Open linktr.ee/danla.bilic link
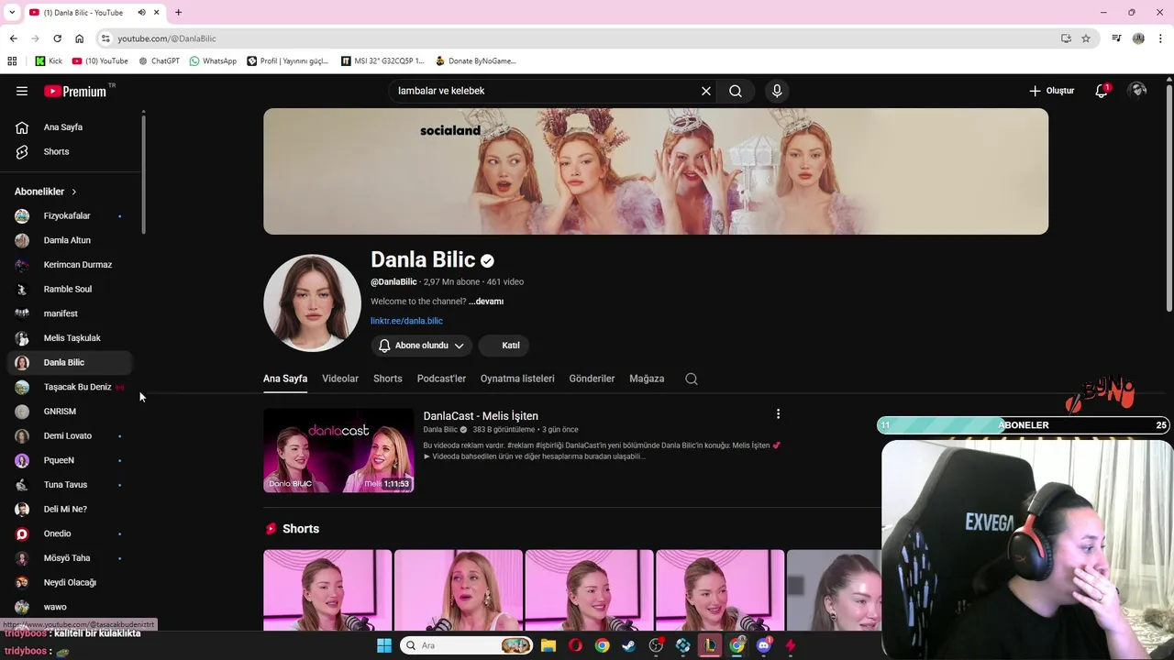 coord(406,321)
